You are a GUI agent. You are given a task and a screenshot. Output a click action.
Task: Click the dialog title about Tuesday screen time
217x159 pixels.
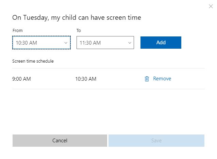pyautogui.click(x=77, y=18)
